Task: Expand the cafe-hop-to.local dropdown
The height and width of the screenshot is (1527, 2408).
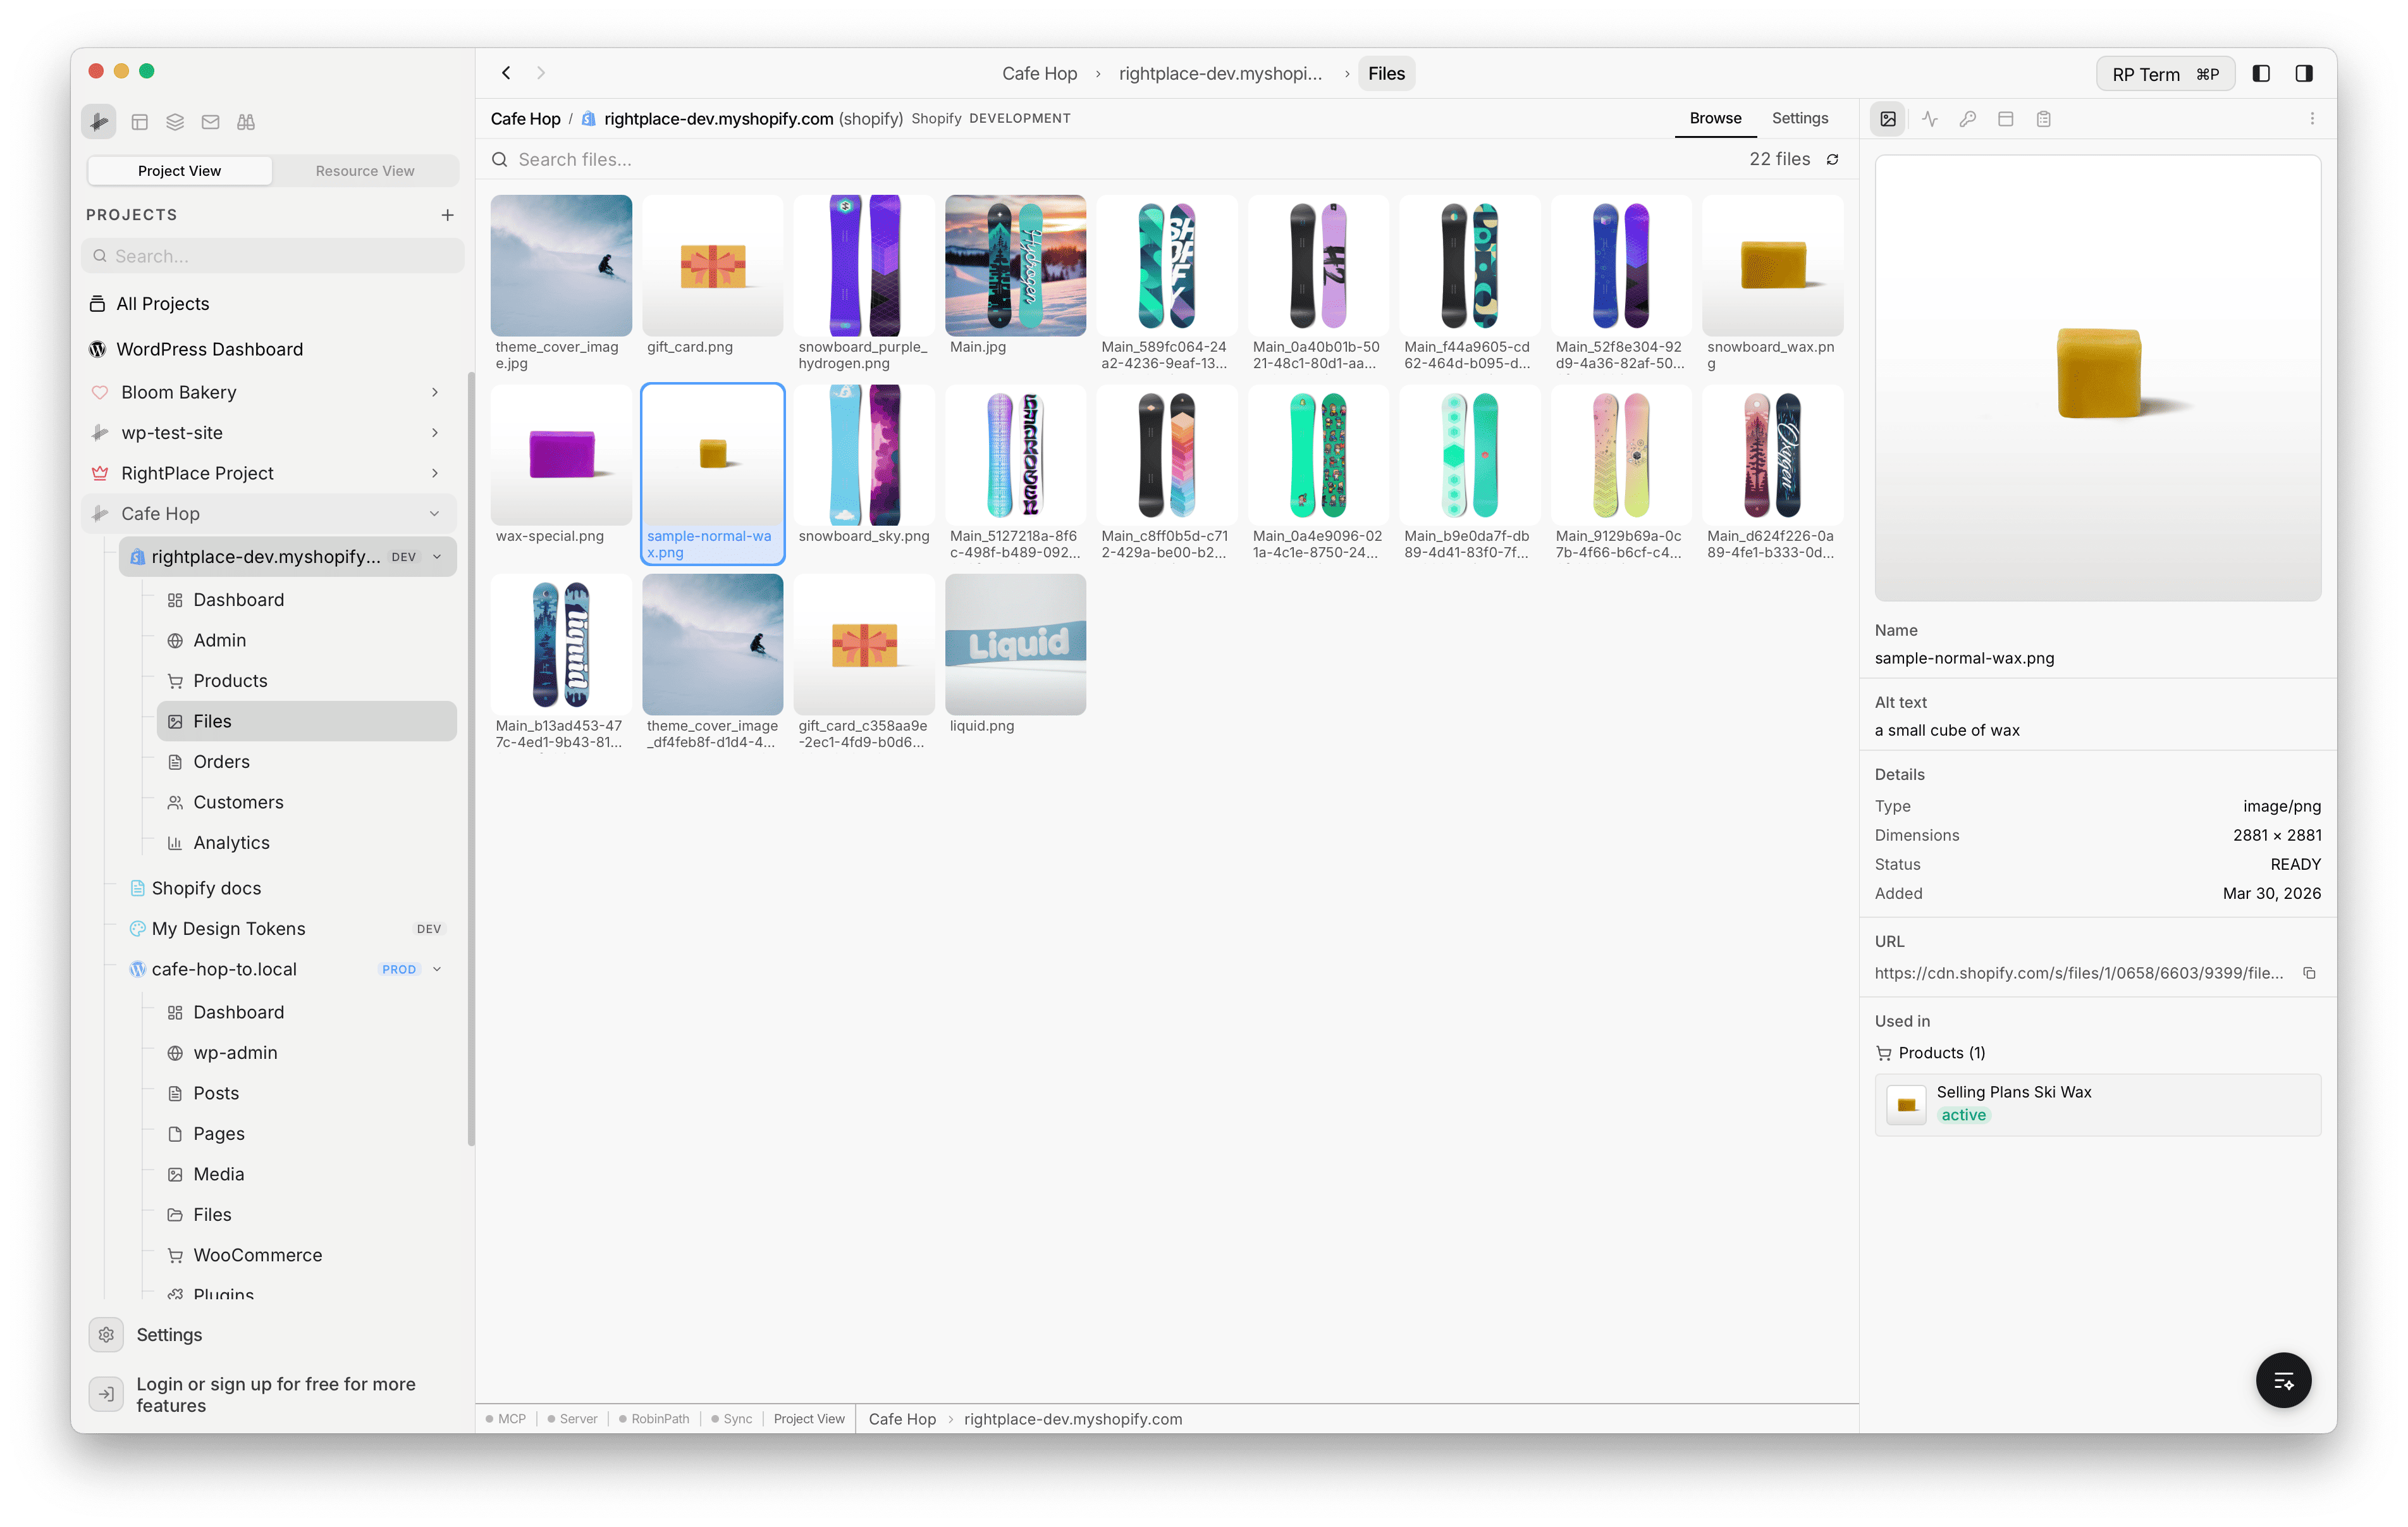Action: coord(437,968)
